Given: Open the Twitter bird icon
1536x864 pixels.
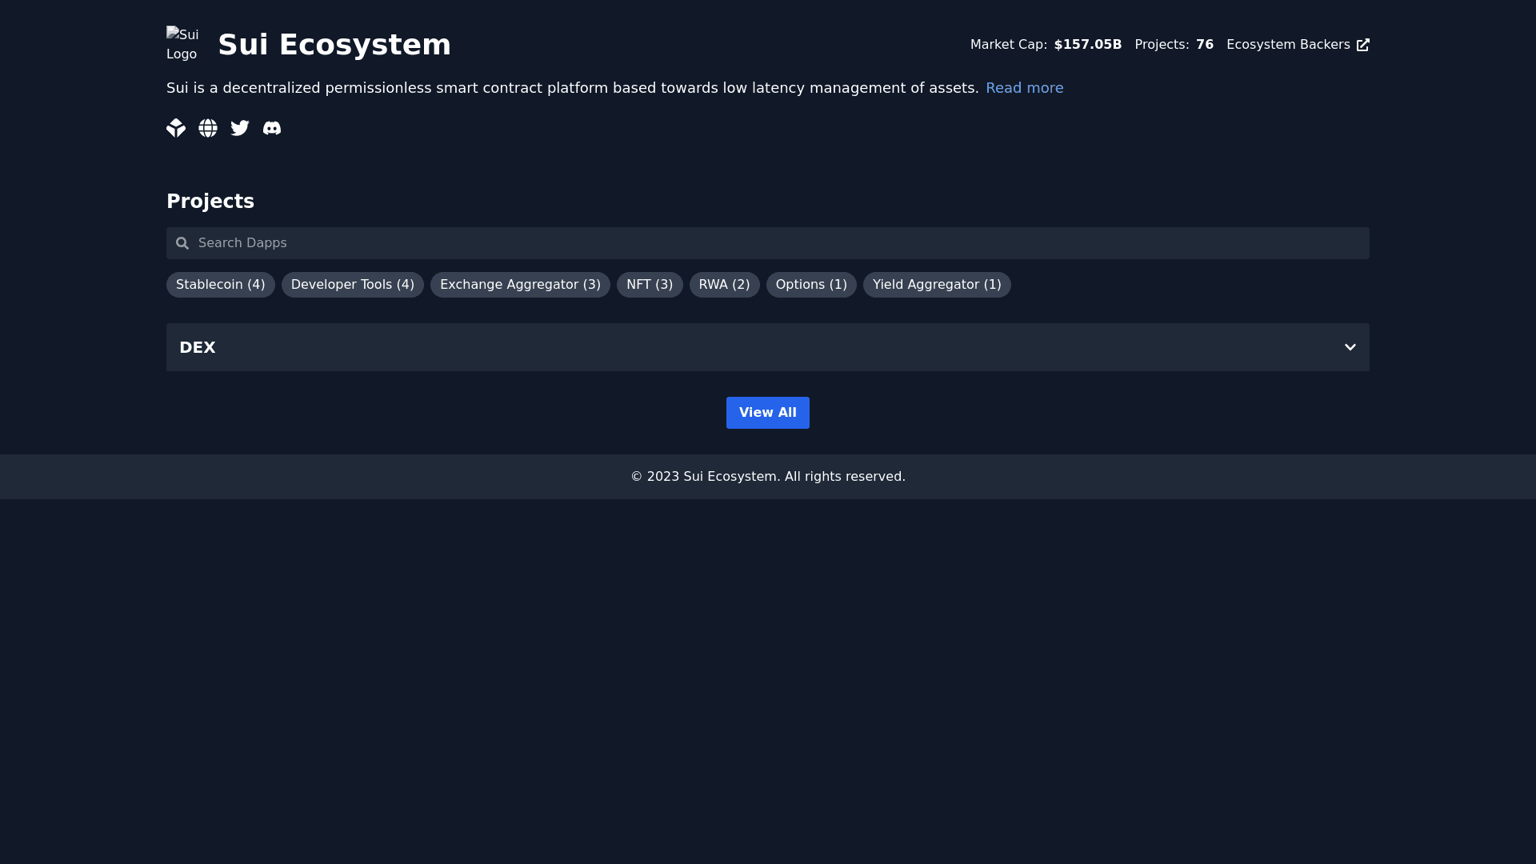Looking at the screenshot, I should [240, 128].
